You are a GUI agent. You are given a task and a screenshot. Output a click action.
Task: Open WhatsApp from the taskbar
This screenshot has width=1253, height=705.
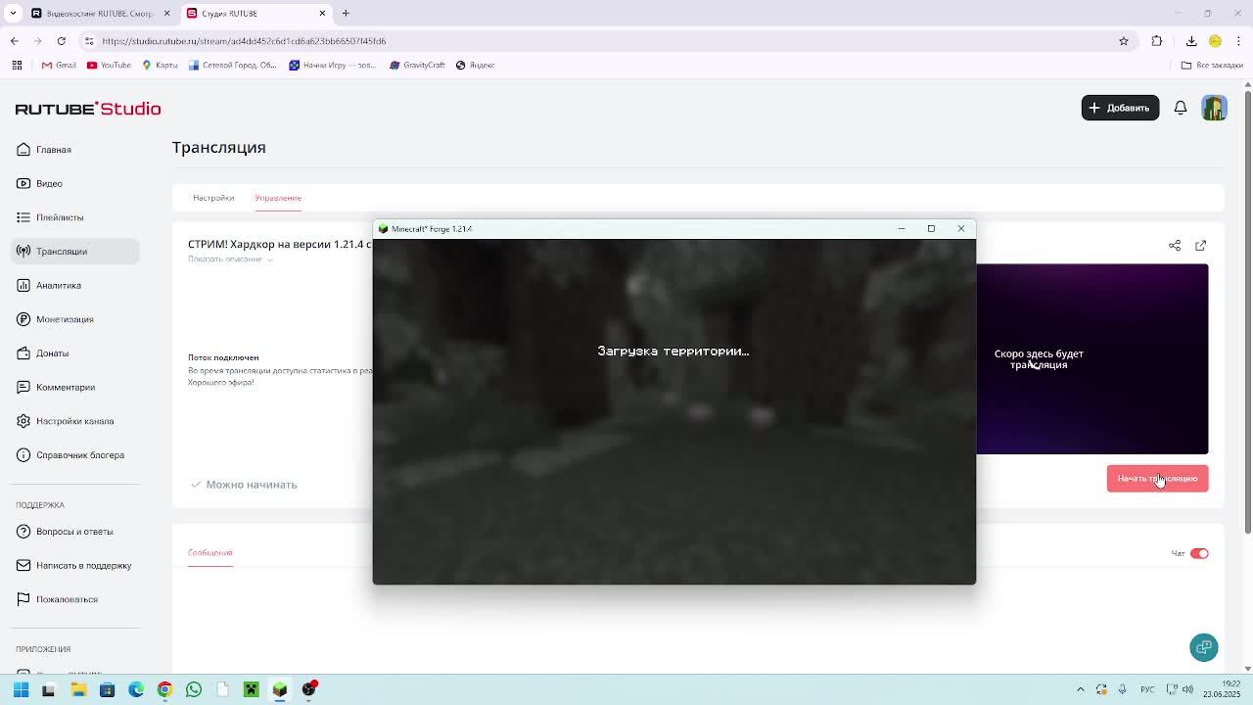click(194, 689)
